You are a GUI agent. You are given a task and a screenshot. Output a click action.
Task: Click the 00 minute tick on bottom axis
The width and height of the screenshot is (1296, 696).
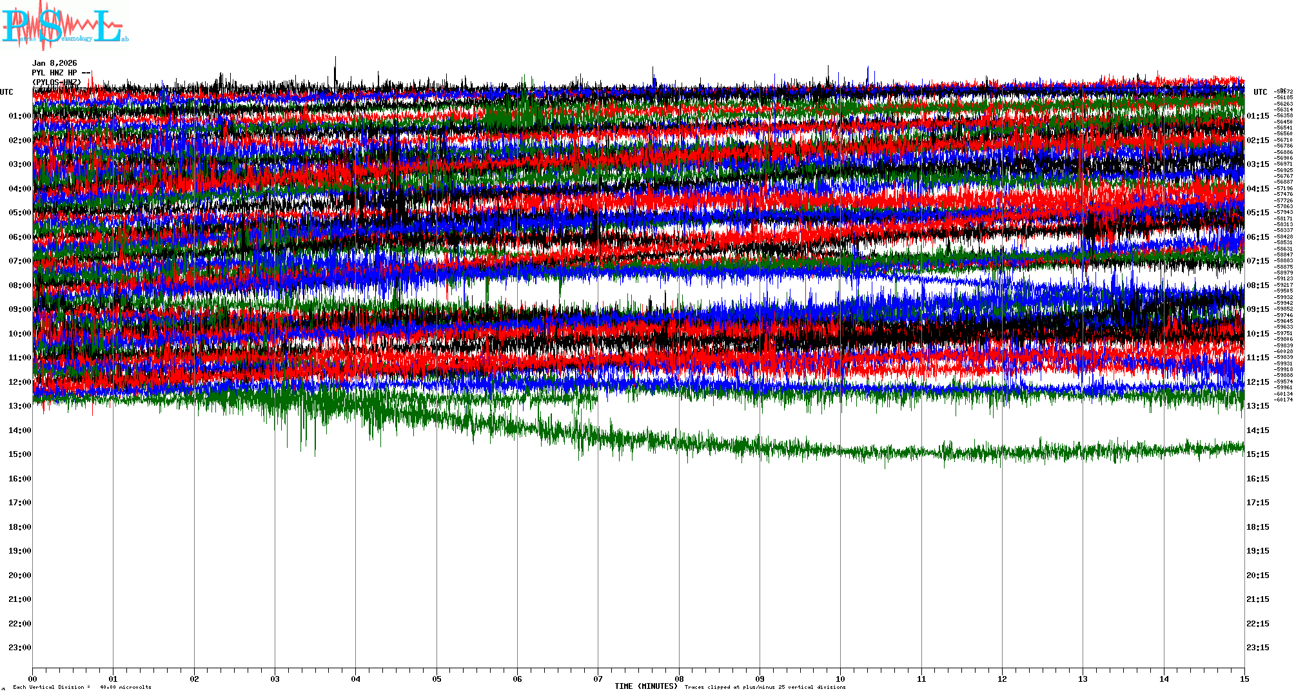(x=33, y=679)
